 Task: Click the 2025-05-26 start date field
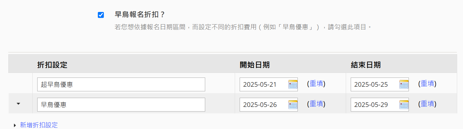(264, 105)
